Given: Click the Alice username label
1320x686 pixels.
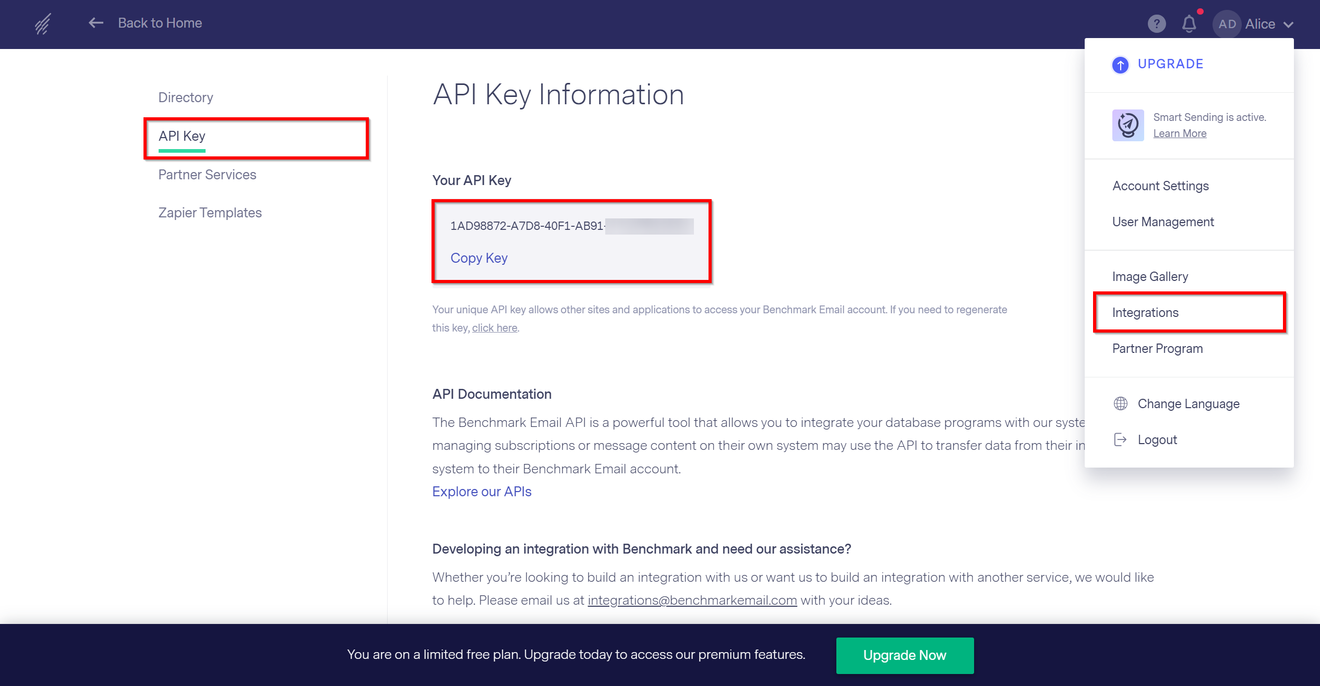Looking at the screenshot, I should (x=1260, y=24).
